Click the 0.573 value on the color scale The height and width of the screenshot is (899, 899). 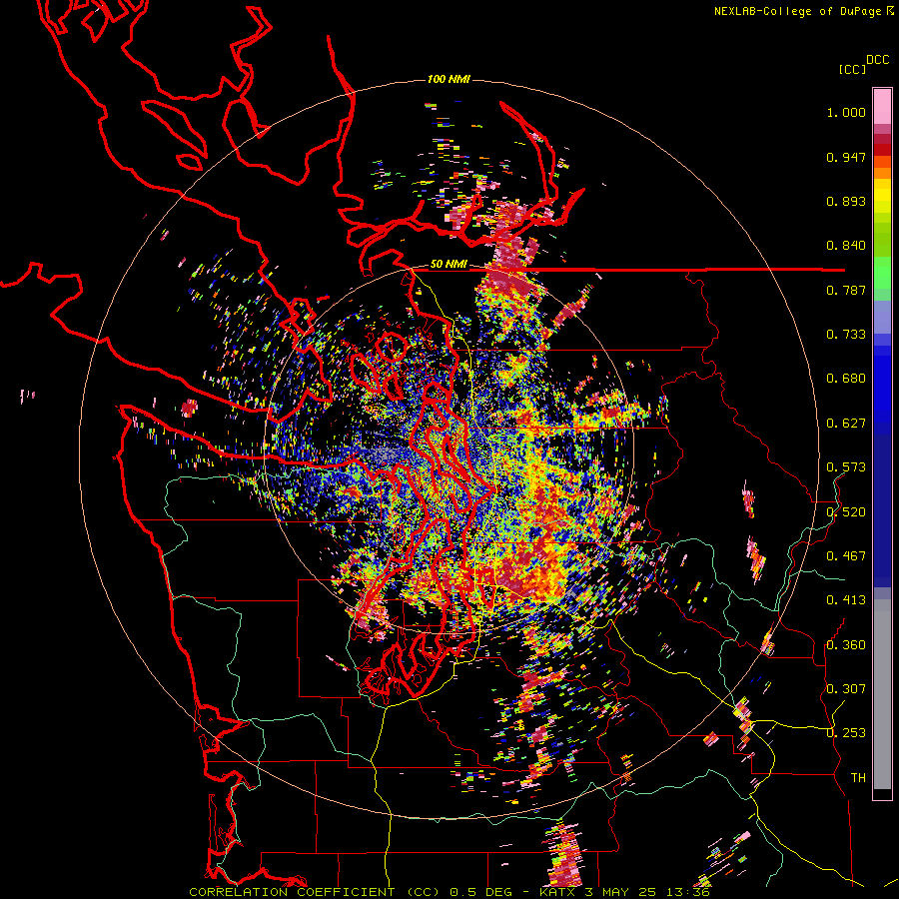pos(846,467)
